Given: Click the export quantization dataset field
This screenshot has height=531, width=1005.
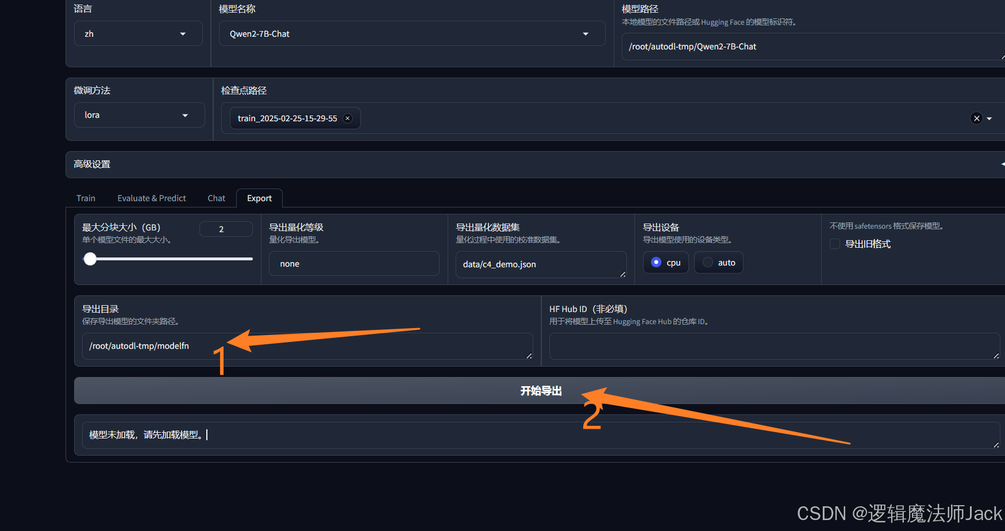Looking at the screenshot, I should coord(540,264).
